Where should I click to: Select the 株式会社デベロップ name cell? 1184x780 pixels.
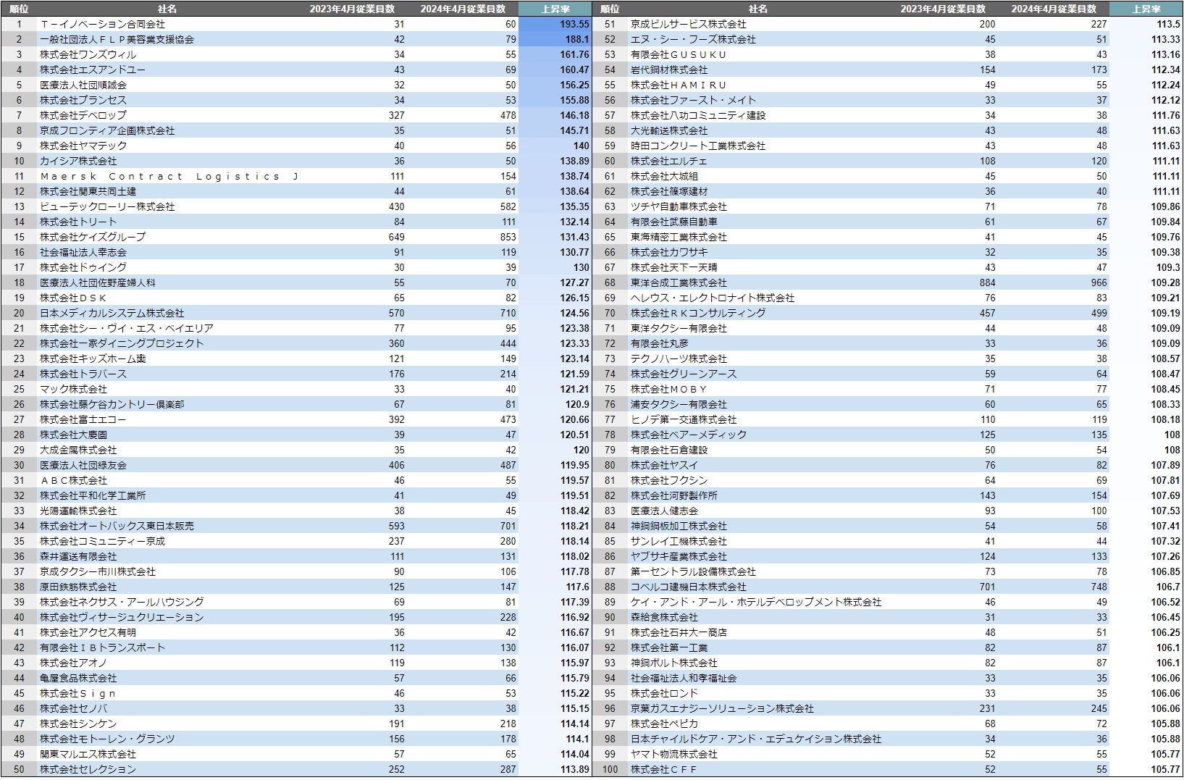83,115
